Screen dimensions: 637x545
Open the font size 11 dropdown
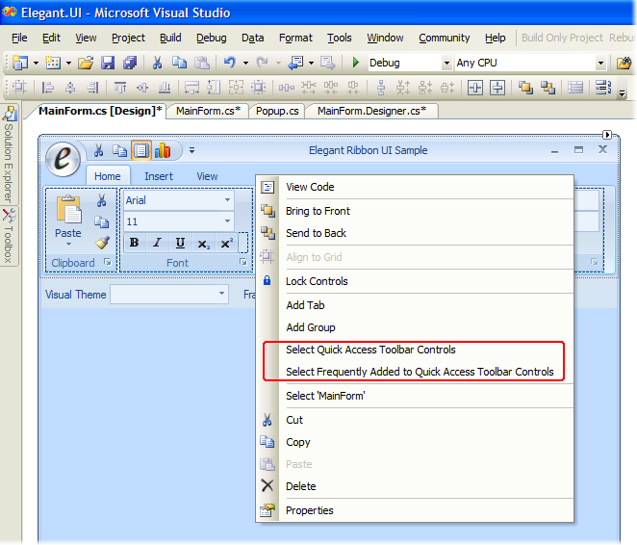pyautogui.click(x=227, y=221)
